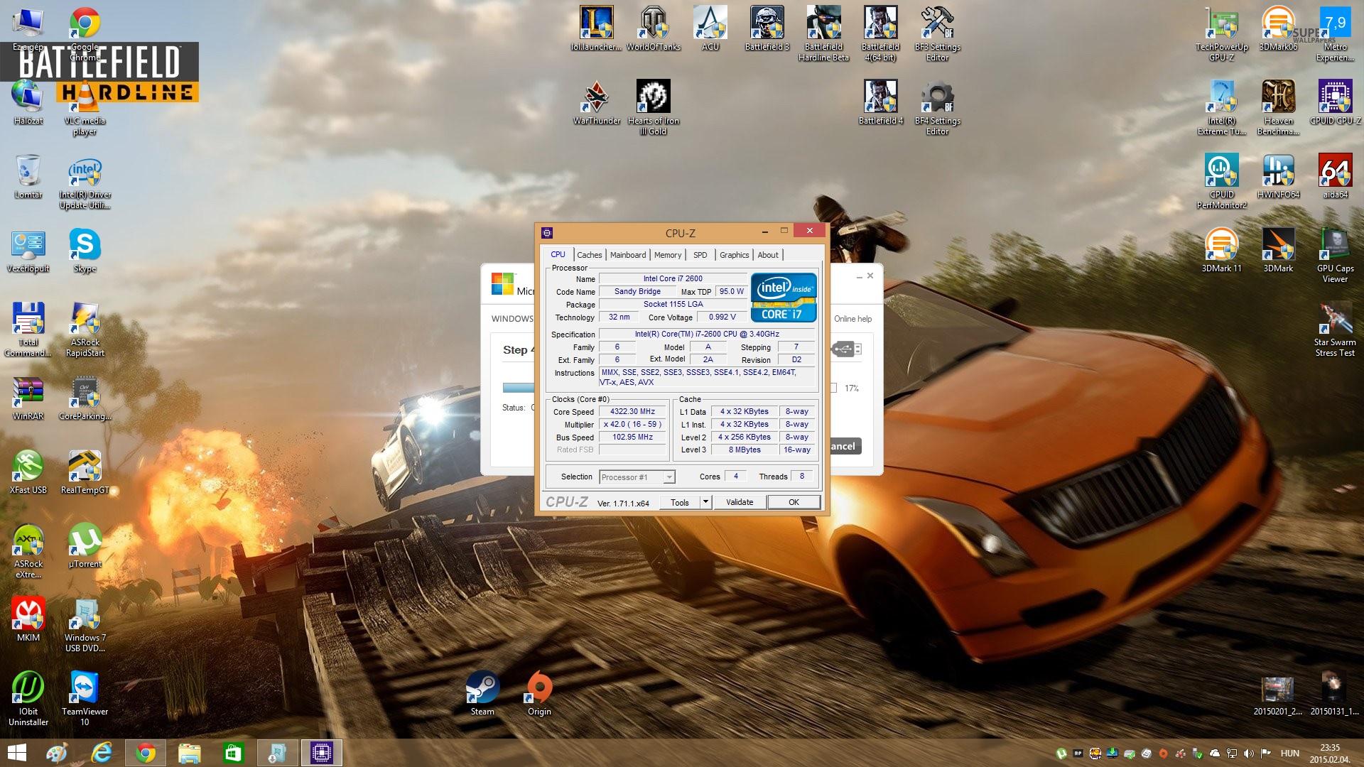Open the Processor #1 selection dropdown

tap(637, 477)
